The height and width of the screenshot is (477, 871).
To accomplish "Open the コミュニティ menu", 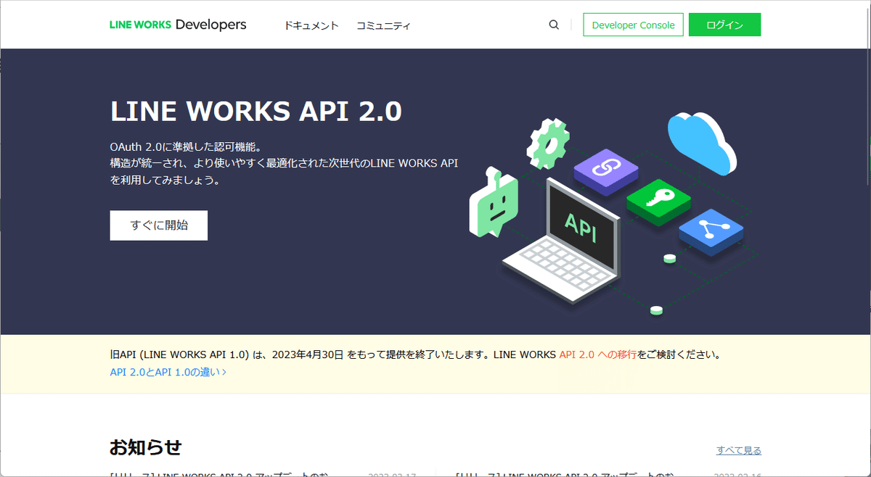I will point(383,24).
